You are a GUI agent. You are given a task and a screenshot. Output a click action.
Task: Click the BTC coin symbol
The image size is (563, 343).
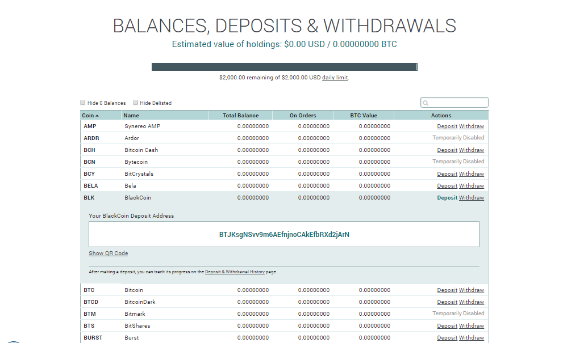[89, 290]
